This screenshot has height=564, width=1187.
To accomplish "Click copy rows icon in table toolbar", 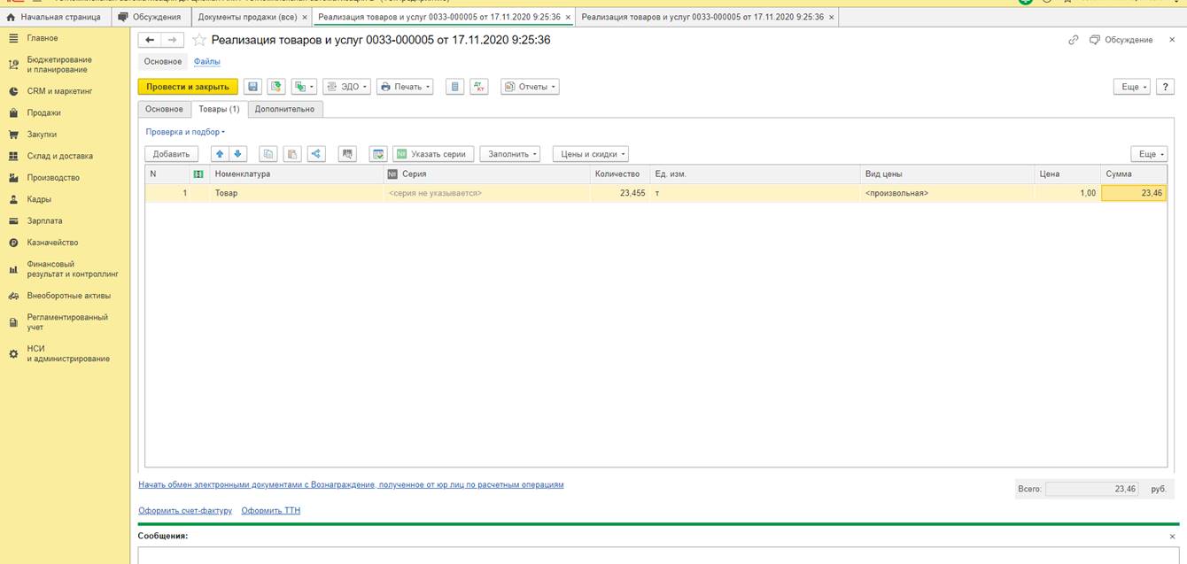I will (268, 154).
